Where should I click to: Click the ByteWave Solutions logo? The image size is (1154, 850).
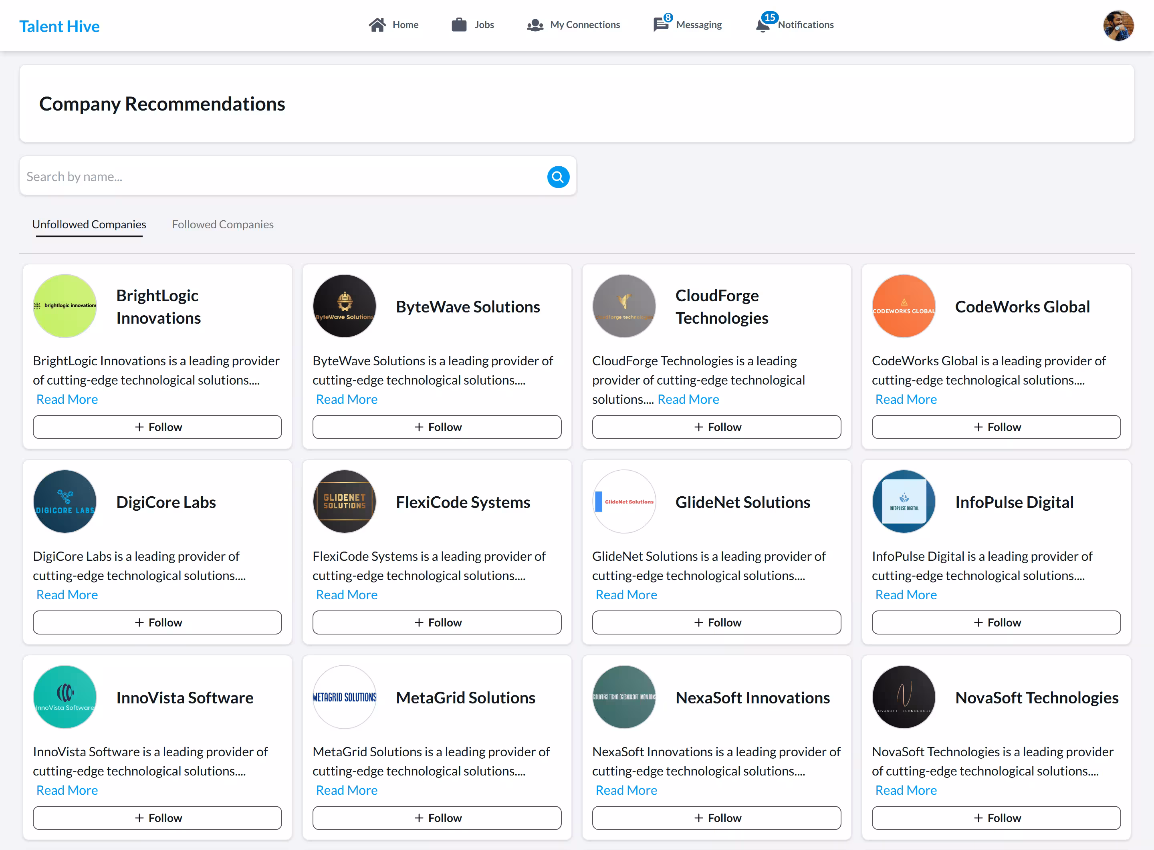[x=344, y=306]
